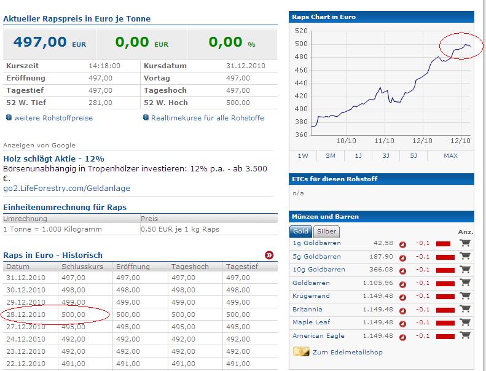Click the cart icon for Krügerrand
The image size is (486, 371).
coord(465,296)
